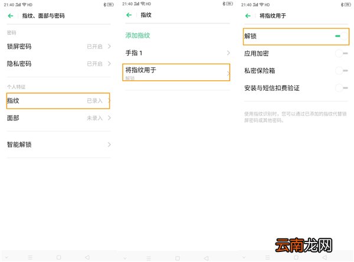
Task: Tap the chevron beside 手指 1
Action: [x=228, y=53]
